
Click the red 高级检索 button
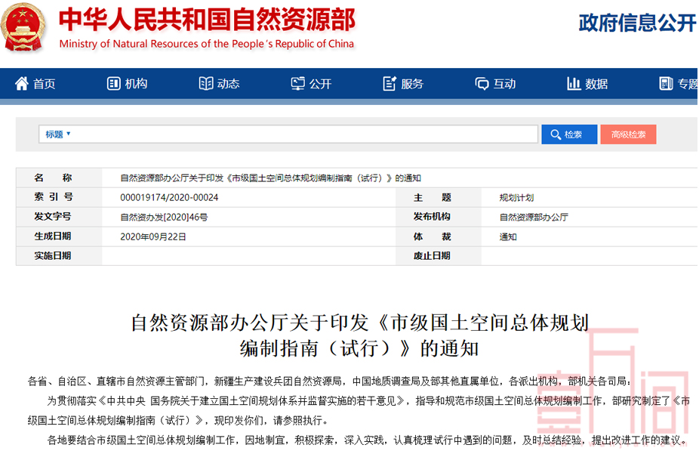click(x=628, y=134)
